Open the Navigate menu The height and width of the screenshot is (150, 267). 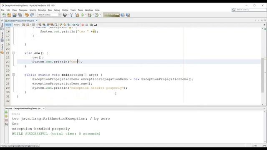(23, 10)
